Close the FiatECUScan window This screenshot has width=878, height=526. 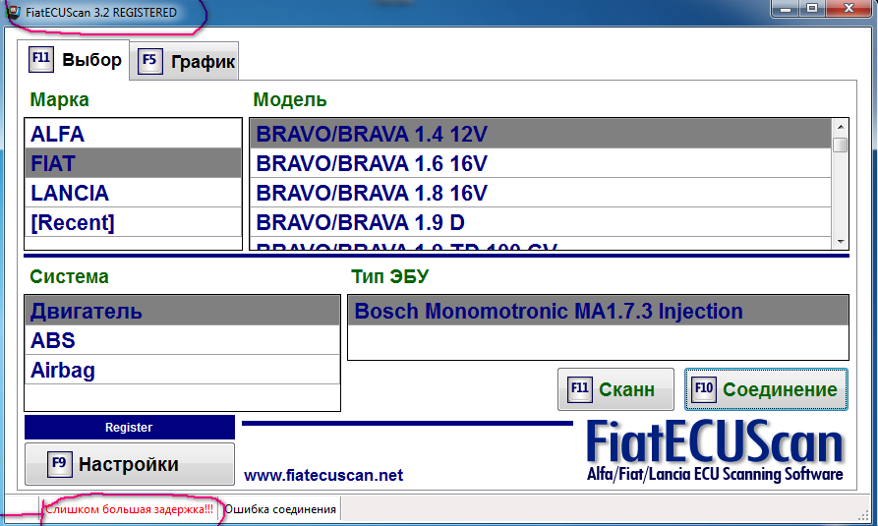coord(849,9)
